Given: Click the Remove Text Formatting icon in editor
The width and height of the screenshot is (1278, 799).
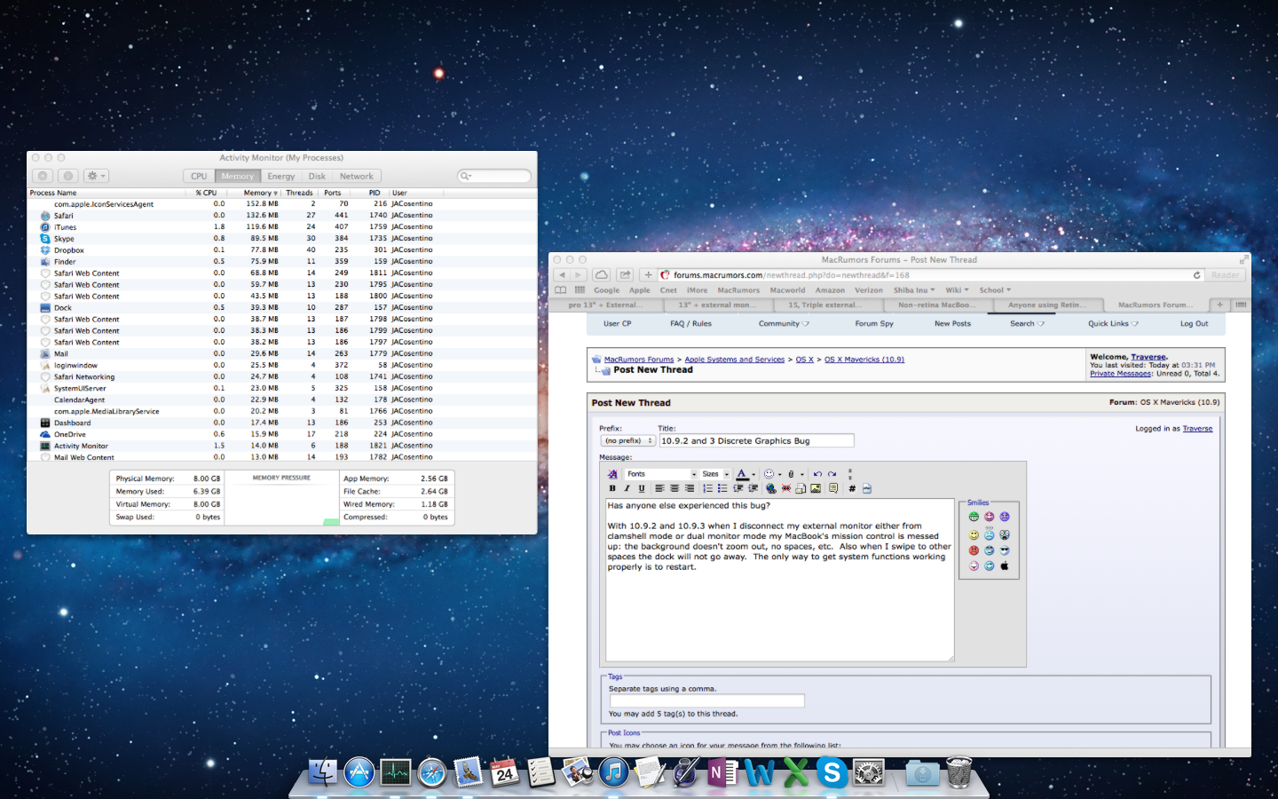Looking at the screenshot, I should coord(612,474).
